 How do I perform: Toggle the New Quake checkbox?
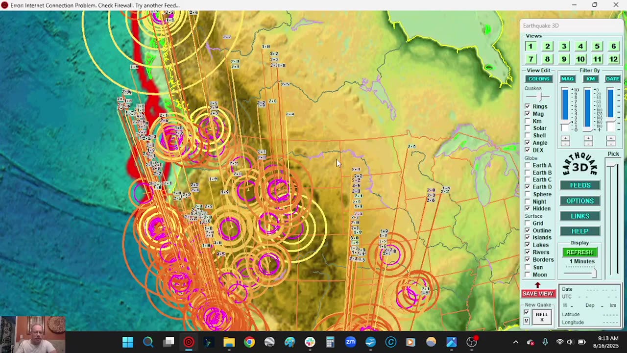pyautogui.click(x=527, y=313)
